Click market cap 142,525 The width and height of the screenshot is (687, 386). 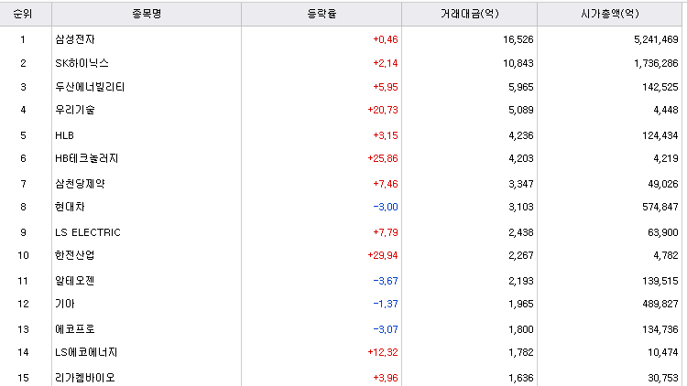point(660,87)
